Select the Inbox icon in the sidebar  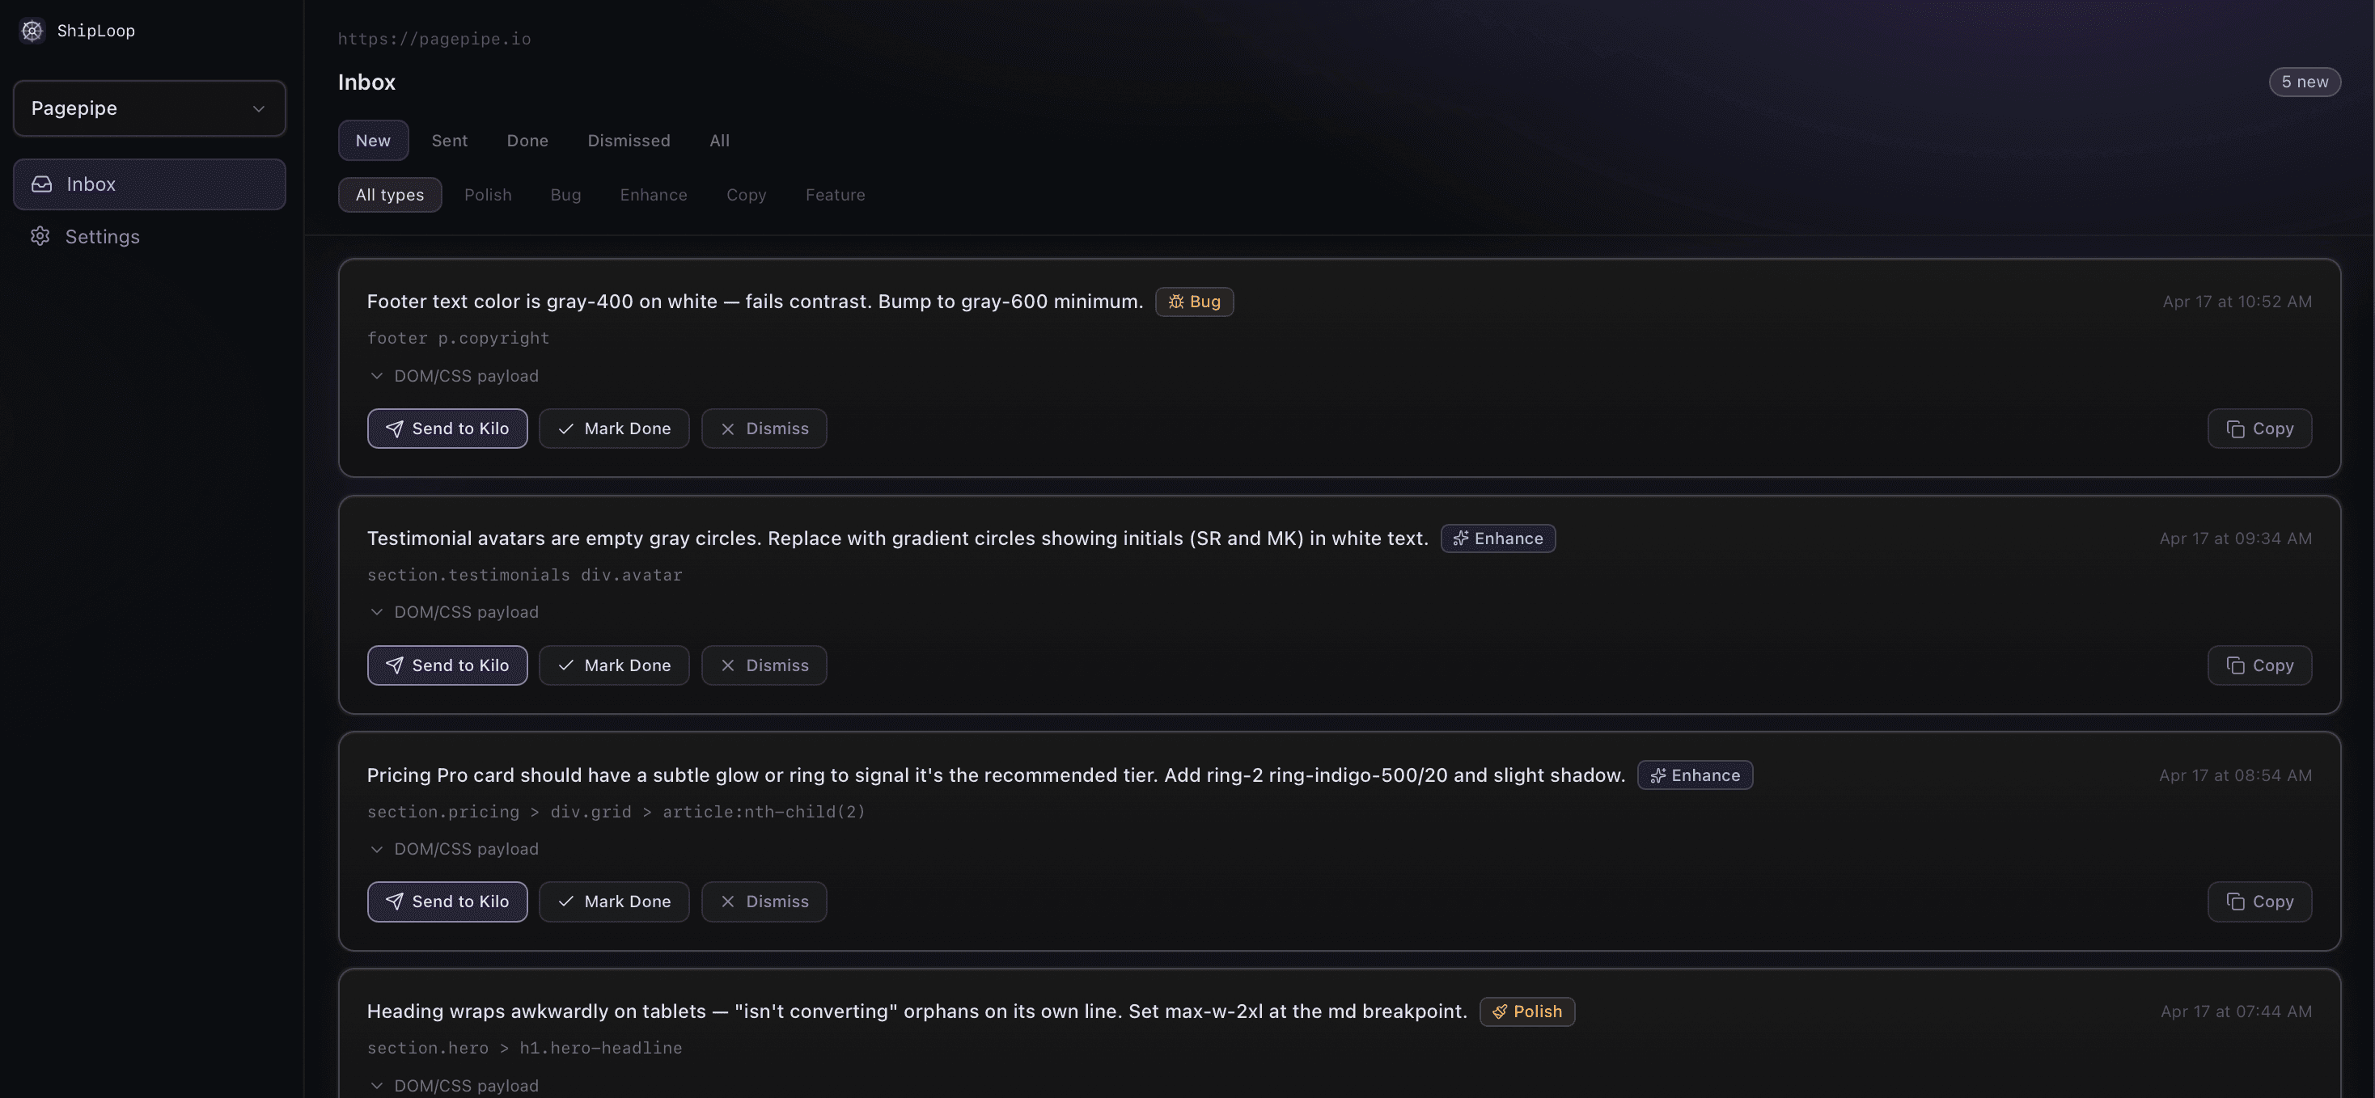41,184
